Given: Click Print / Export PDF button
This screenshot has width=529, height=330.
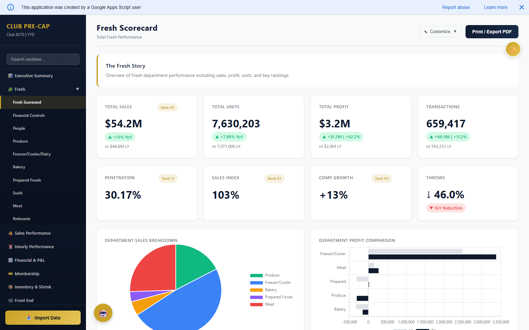Looking at the screenshot, I should coord(492,32).
